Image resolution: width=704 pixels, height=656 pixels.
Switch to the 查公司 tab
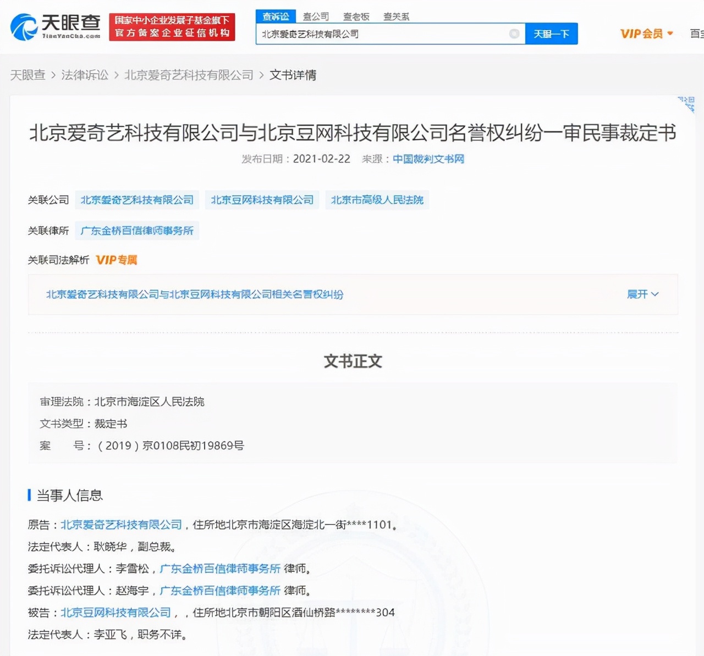316,16
